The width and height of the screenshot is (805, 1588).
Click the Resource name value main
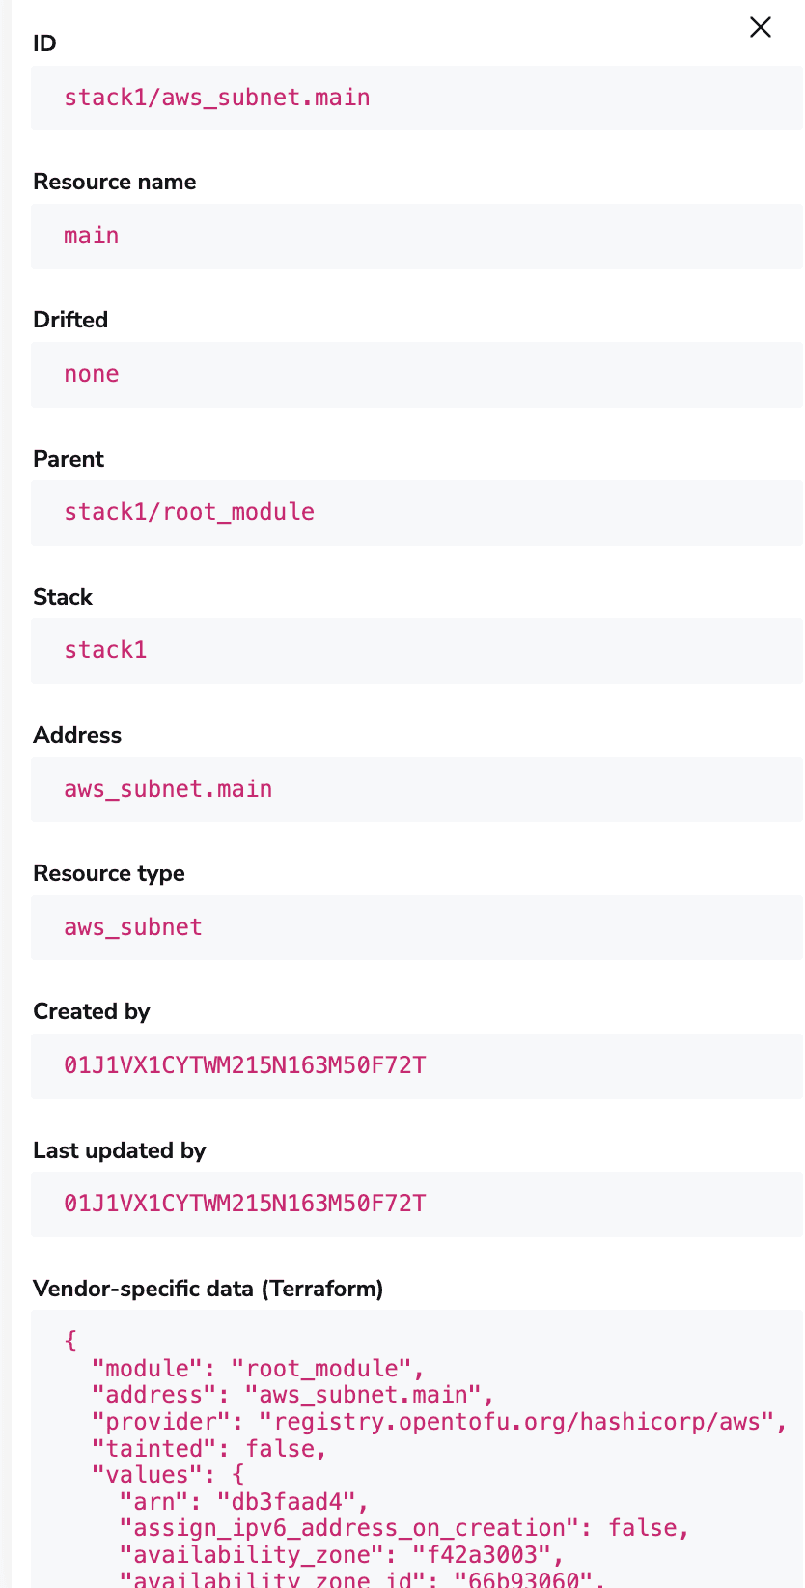92,236
